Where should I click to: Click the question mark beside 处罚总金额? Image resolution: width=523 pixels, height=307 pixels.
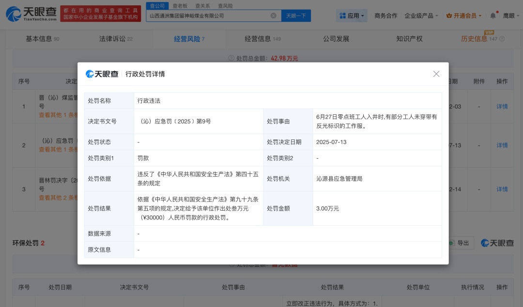[x=231, y=58]
